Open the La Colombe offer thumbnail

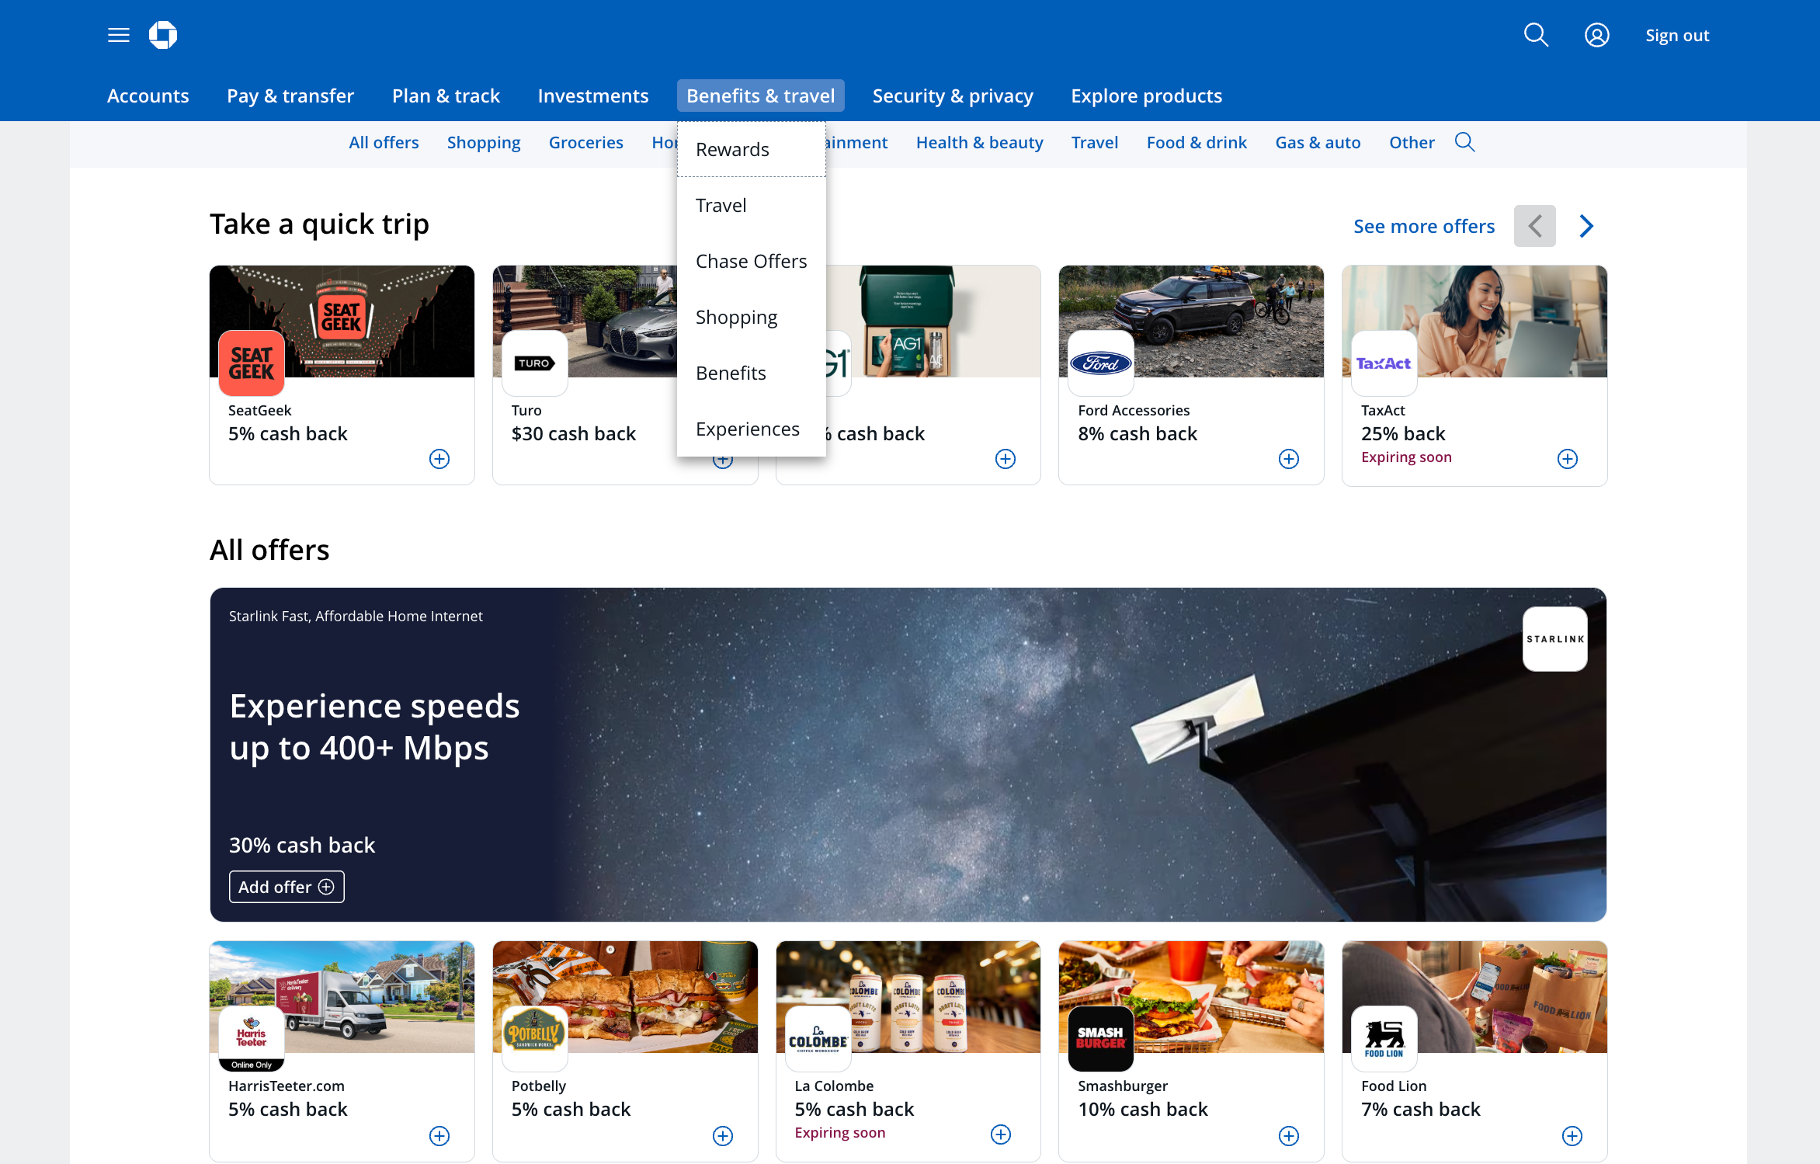point(908,997)
